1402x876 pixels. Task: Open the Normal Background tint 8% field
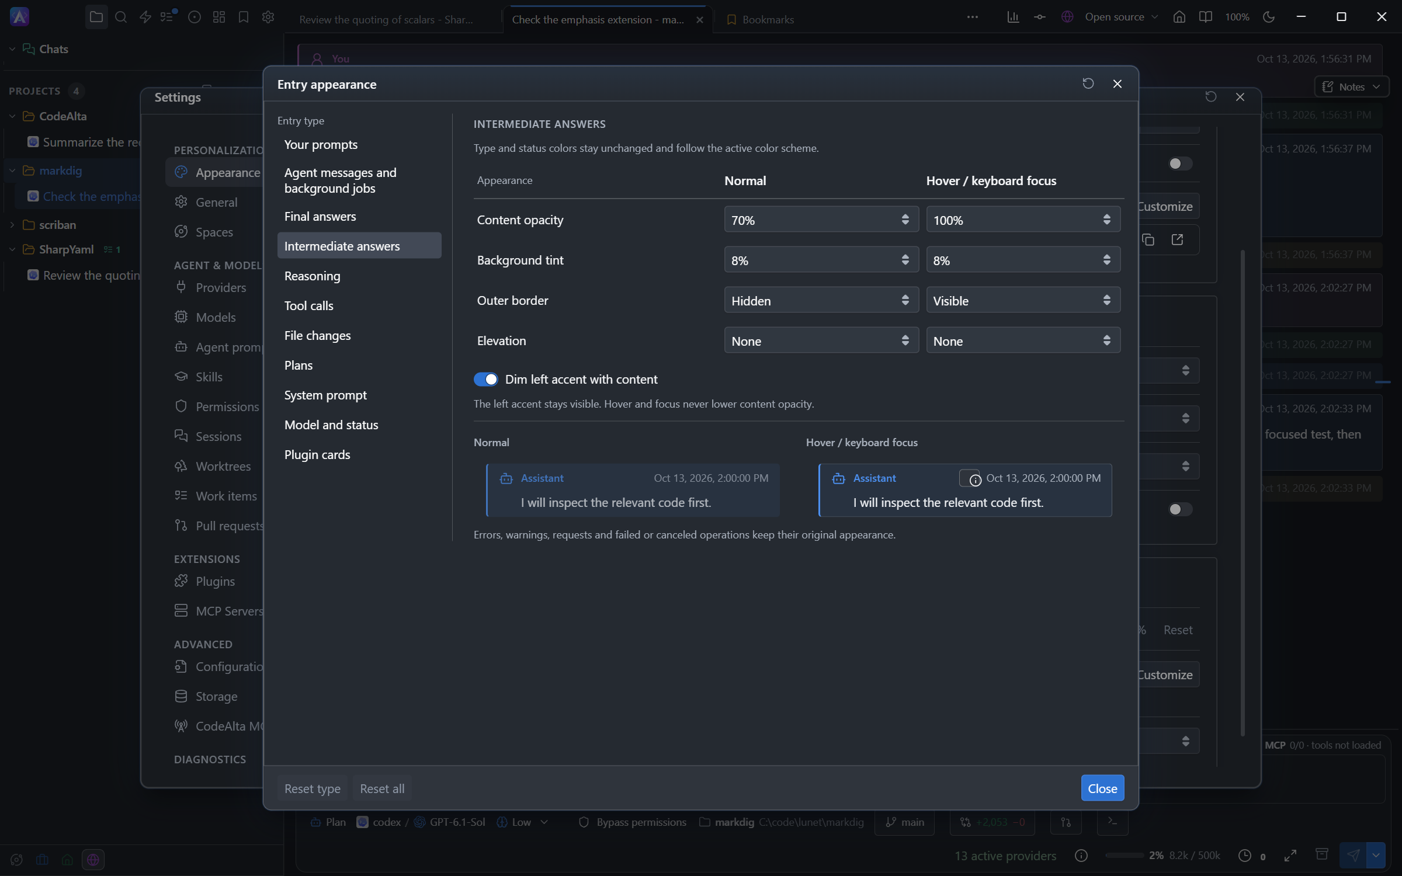pyautogui.click(x=821, y=260)
